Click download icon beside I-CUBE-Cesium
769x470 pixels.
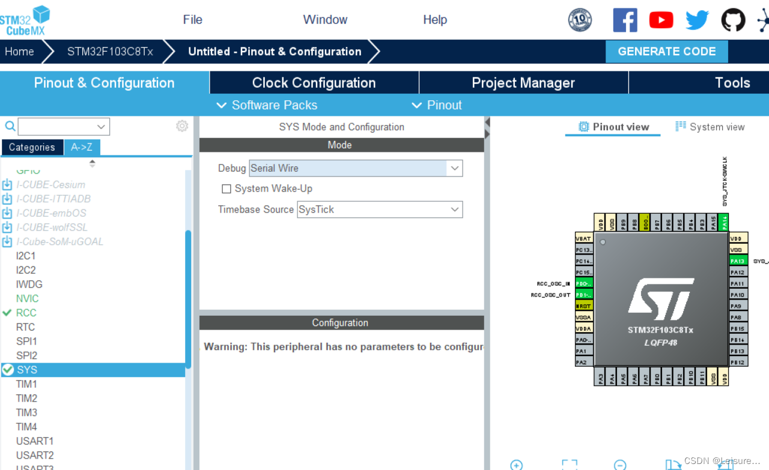[7, 184]
